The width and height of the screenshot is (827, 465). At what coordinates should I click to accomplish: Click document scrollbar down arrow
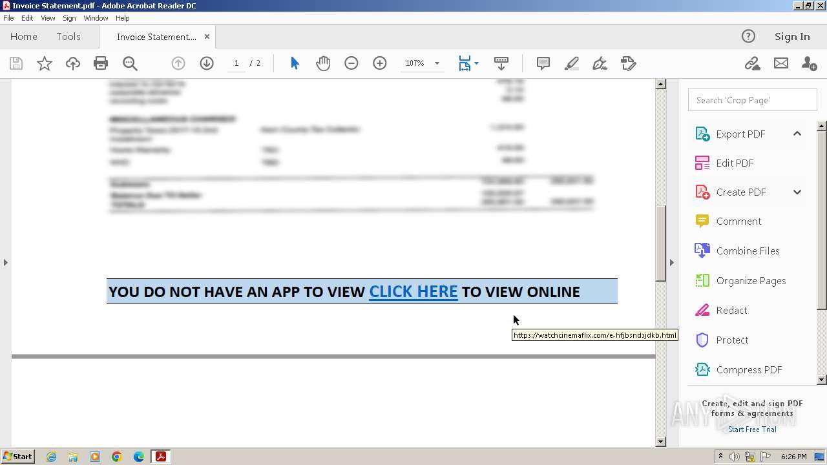[x=660, y=442]
